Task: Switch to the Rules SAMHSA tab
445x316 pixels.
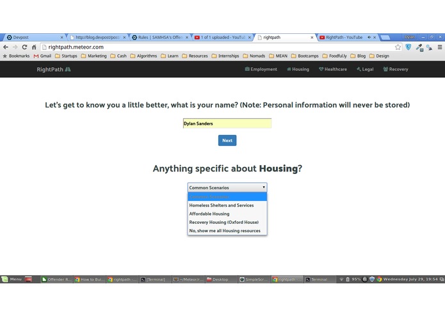Action: point(159,37)
